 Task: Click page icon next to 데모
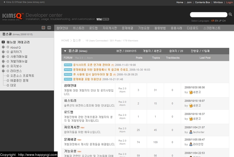coord(8,85)
